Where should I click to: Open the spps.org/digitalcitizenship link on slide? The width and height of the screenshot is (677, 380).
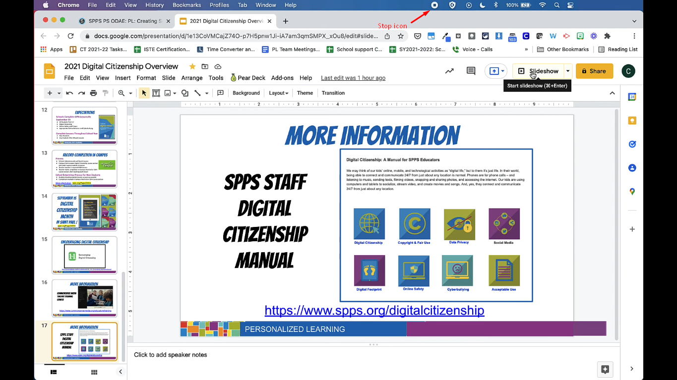[374, 311]
